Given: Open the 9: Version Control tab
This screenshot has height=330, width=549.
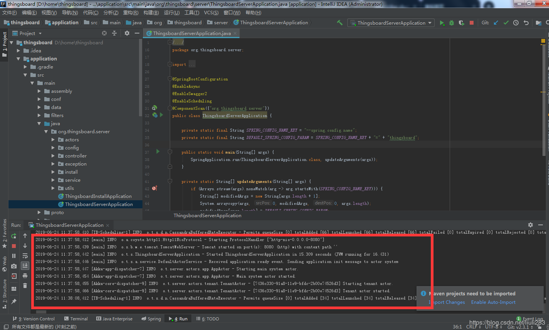Looking at the screenshot, I should (34, 319).
